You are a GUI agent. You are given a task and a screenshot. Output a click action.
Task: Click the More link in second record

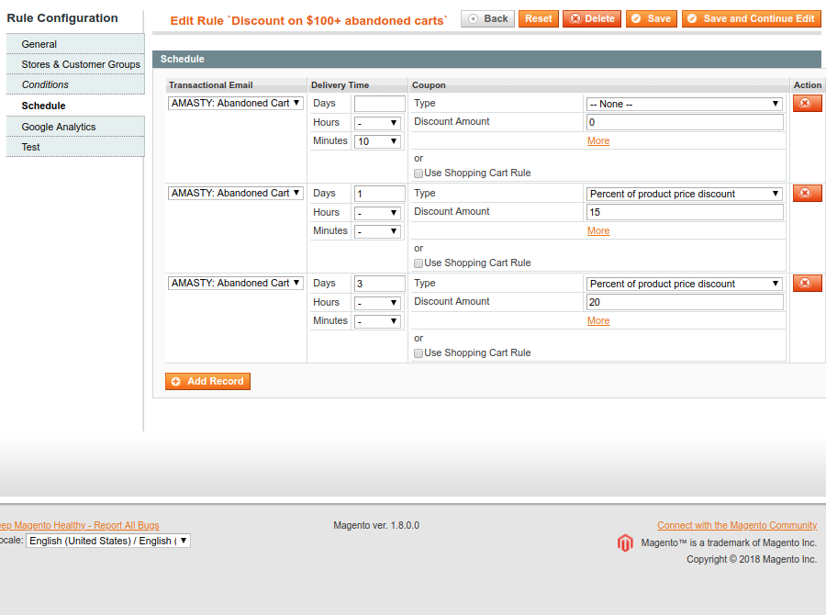[x=598, y=231]
